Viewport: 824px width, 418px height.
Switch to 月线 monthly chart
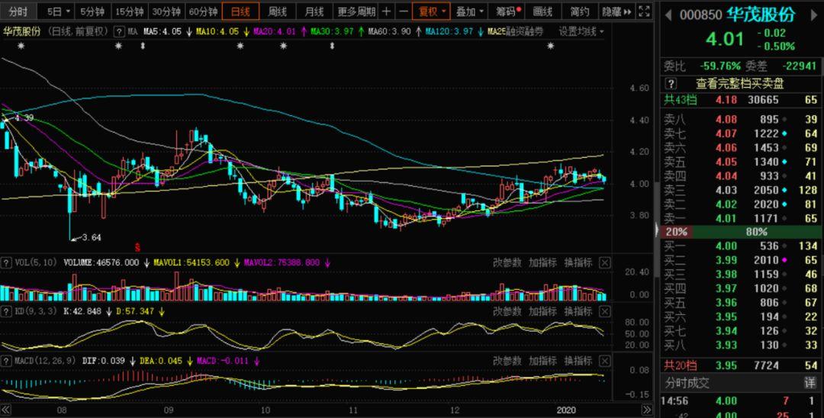coord(314,11)
